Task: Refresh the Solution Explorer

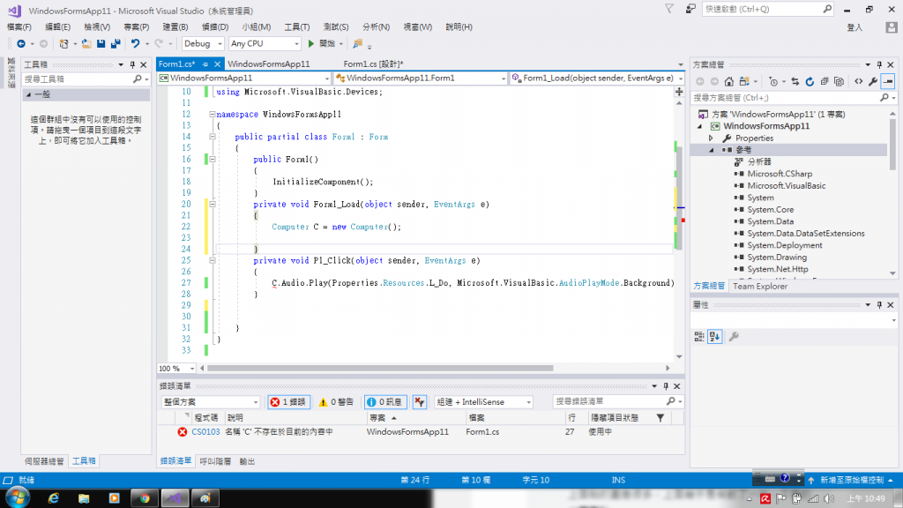Action: 810,82
